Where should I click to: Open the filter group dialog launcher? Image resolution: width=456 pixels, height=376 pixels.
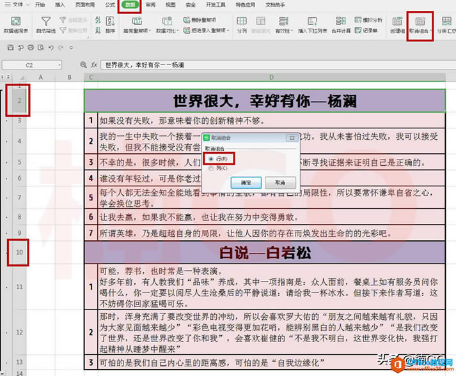tap(88, 37)
